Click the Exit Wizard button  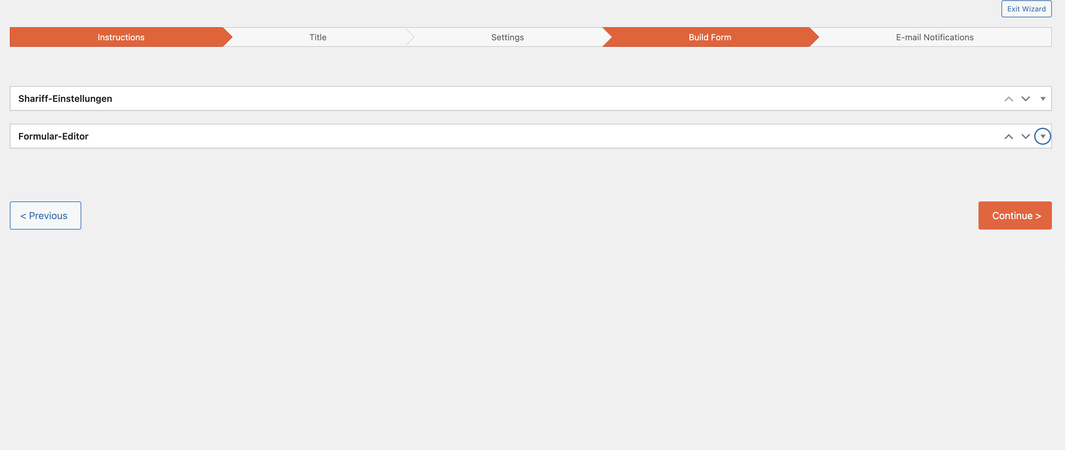(1026, 9)
